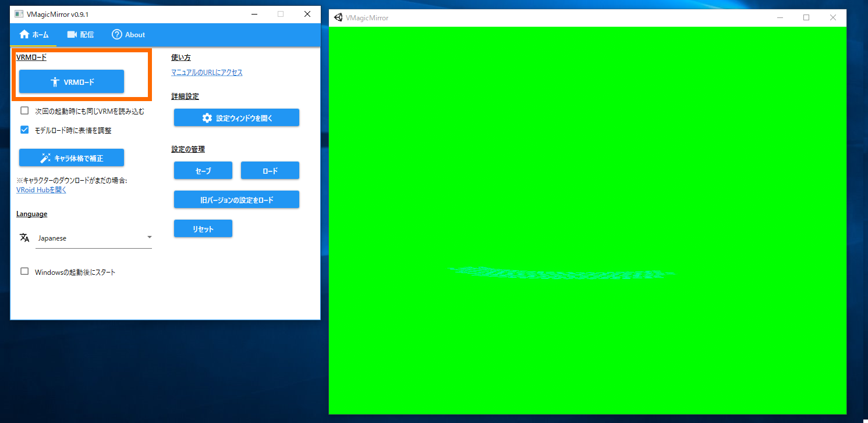The image size is (868, 423).
Task: Minimize the green VMagicMirror viewer window
Action: coord(780,17)
